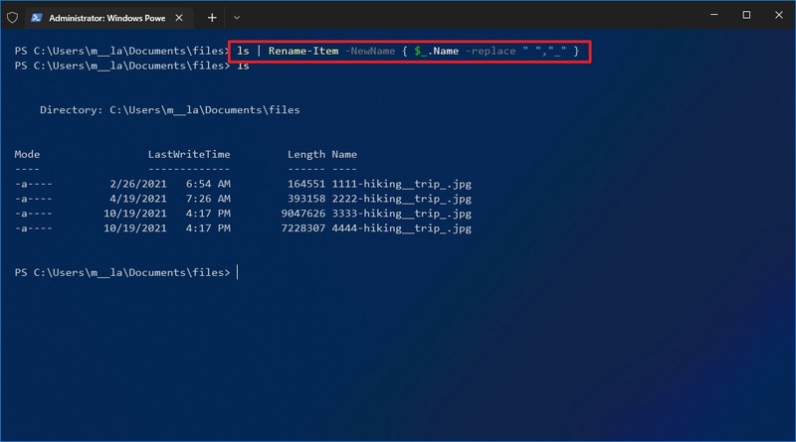The image size is (796, 442).
Task: Click the Length column header
Action: click(306, 155)
